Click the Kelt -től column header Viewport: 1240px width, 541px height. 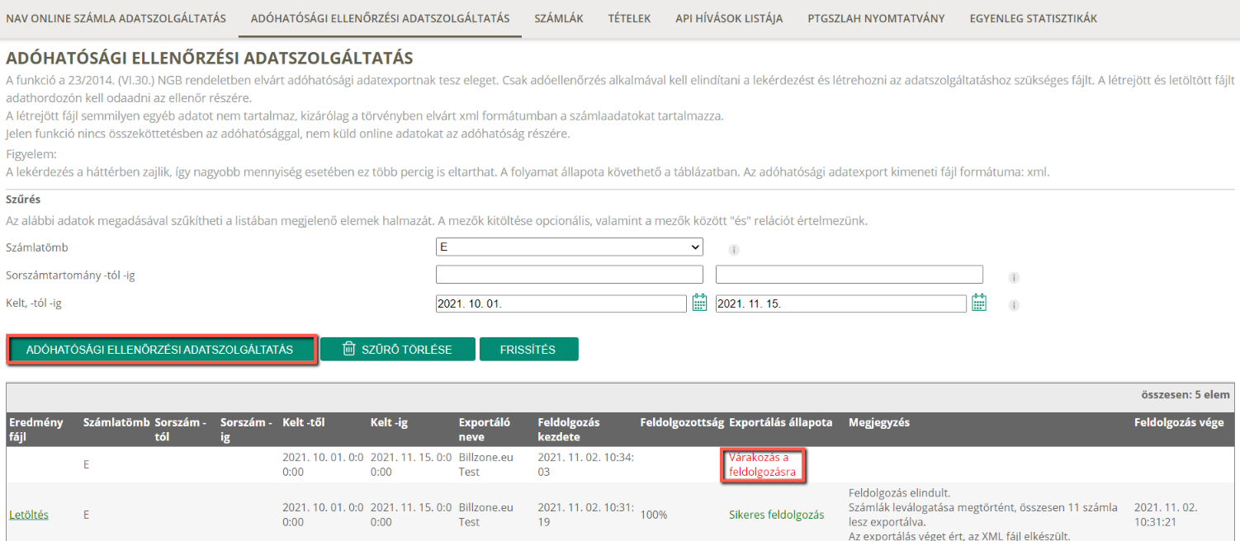pyautogui.click(x=303, y=422)
